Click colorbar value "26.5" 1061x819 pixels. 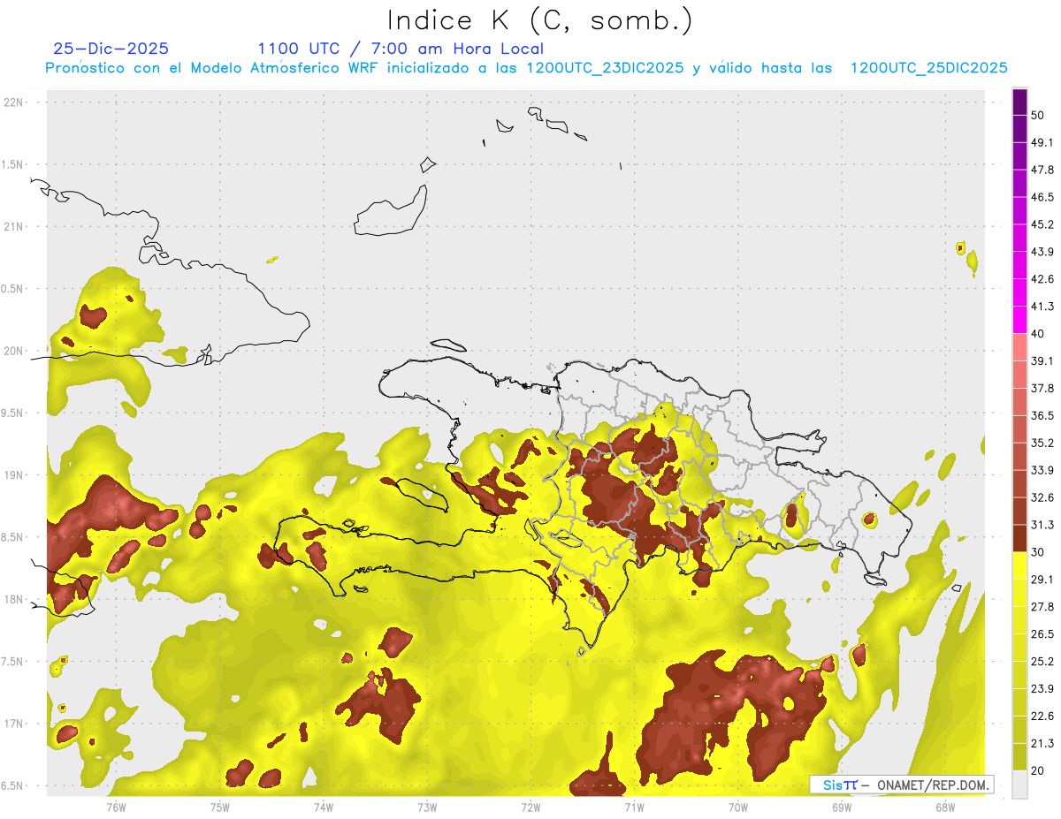[1042, 634]
